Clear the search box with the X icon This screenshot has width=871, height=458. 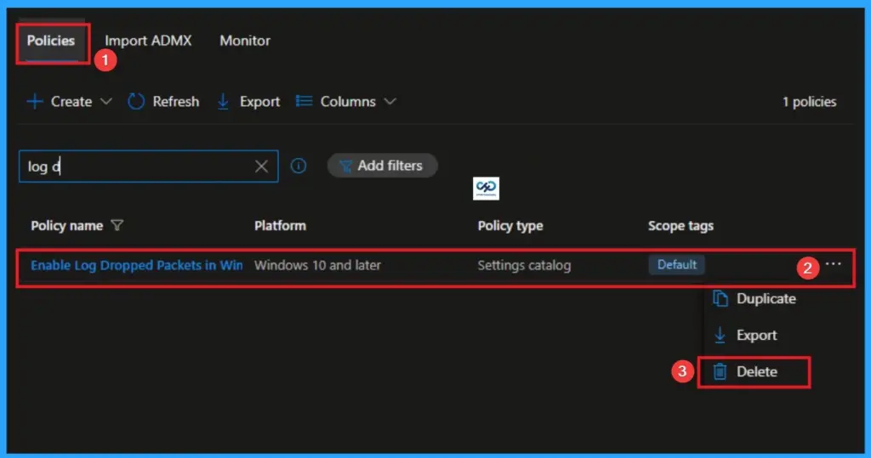[x=261, y=166]
